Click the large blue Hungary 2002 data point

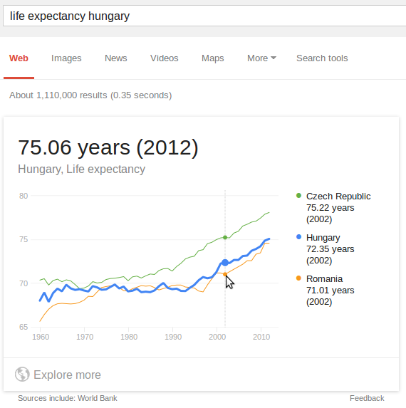tap(225, 263)
